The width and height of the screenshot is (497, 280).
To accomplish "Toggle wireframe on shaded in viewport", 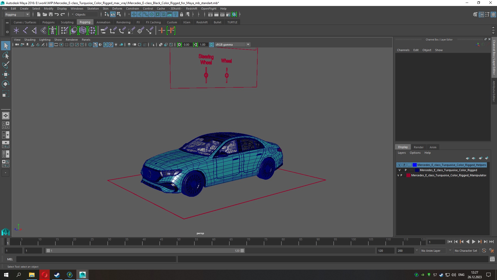I will (x=106, y=45).
